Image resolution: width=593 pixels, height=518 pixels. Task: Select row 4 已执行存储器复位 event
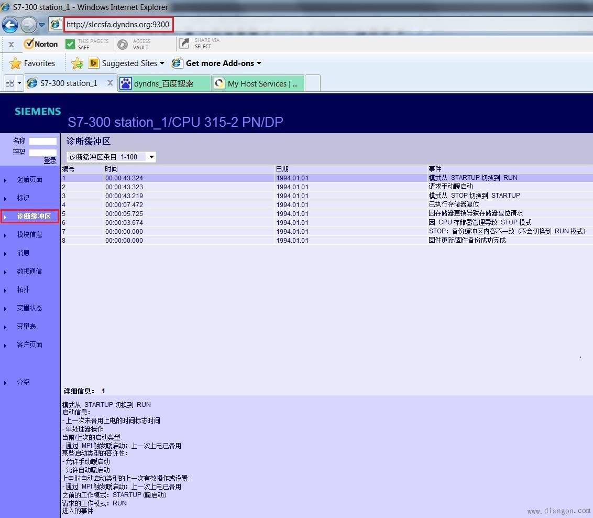(x=327, y=204)
